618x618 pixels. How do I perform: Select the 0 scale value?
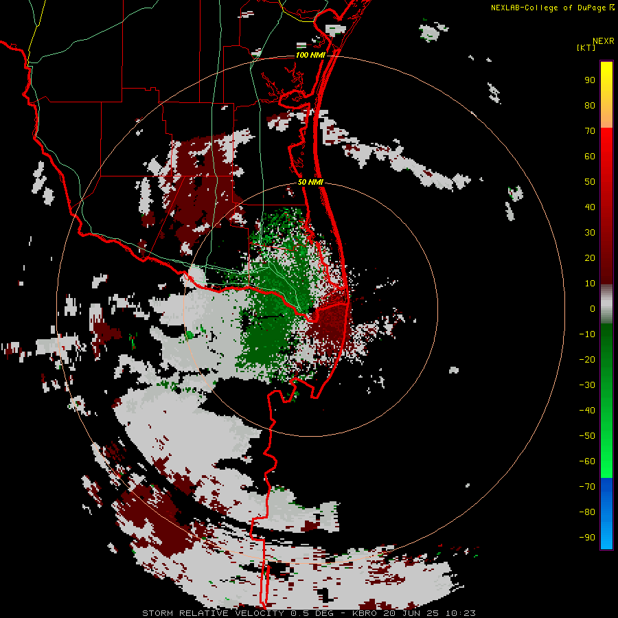tap(593, 309)
